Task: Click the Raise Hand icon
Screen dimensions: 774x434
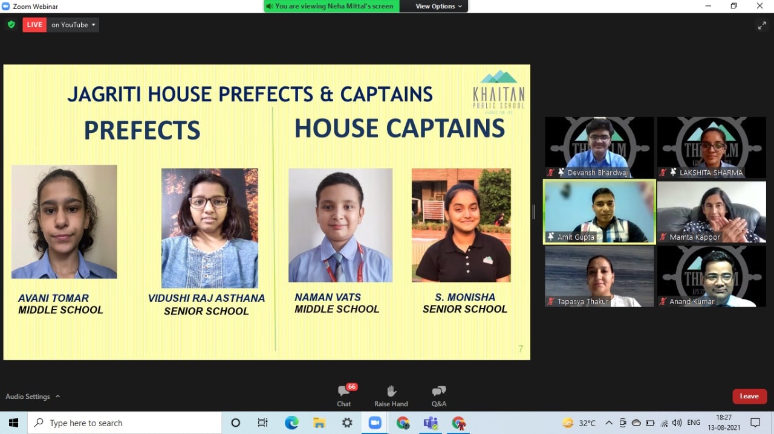Action: click(x=391, y=395)
